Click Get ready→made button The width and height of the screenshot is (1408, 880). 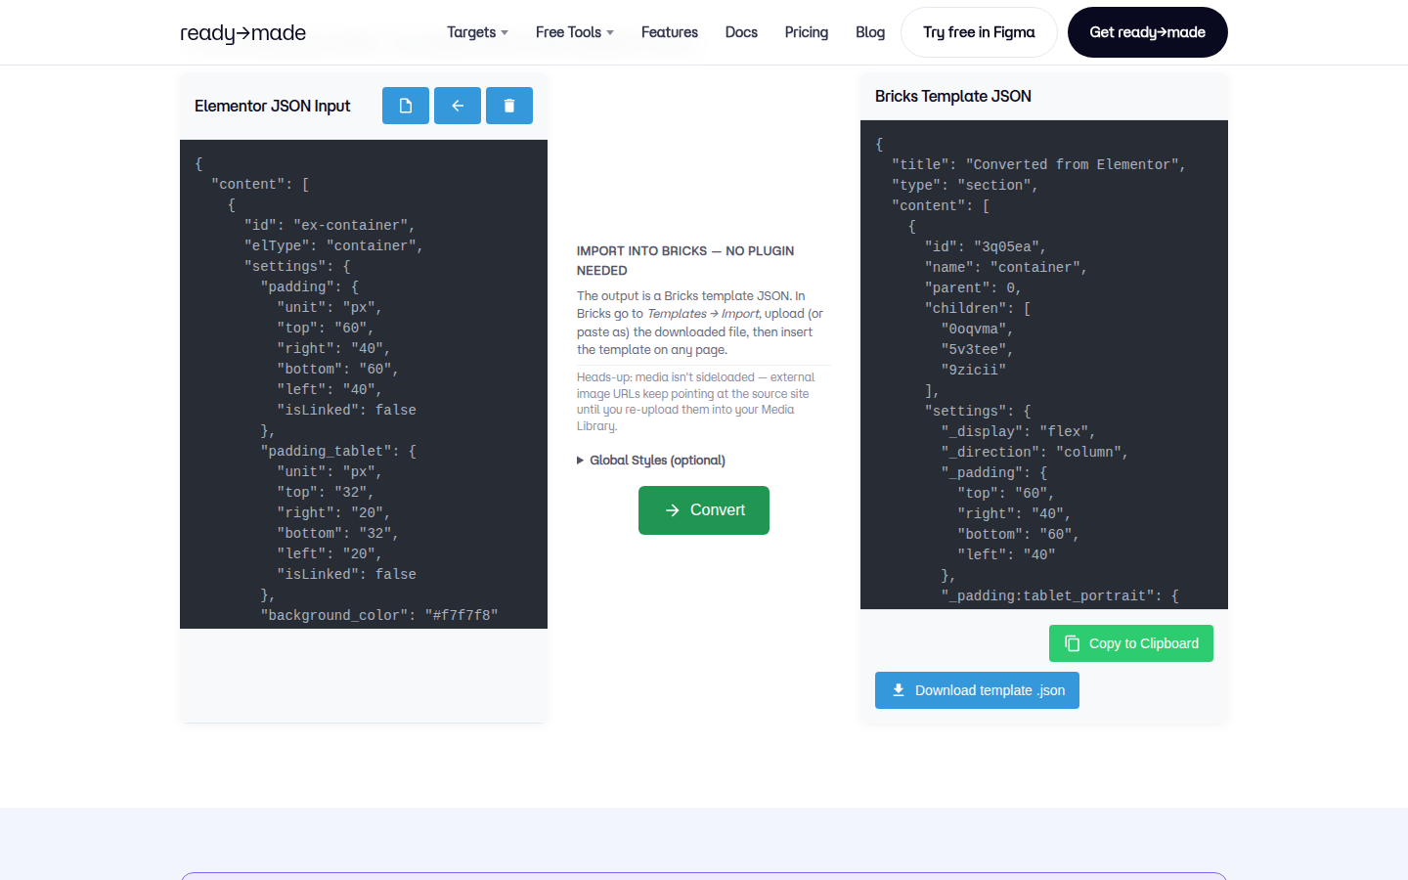[1148, 32]
